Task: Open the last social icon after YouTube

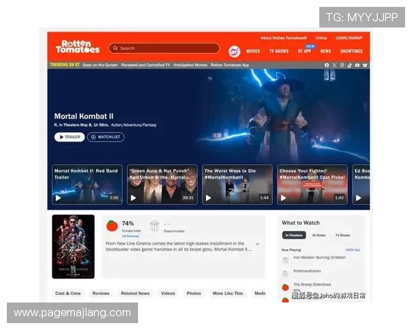Action: tap(365, 65)
